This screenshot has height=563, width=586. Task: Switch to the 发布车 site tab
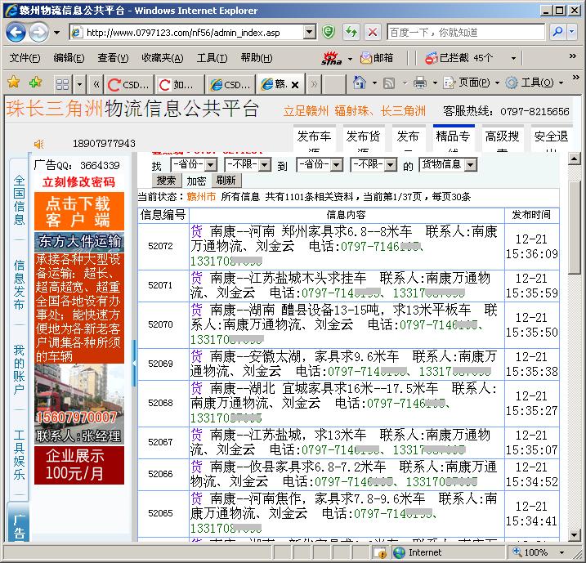[x=315, y=137]
